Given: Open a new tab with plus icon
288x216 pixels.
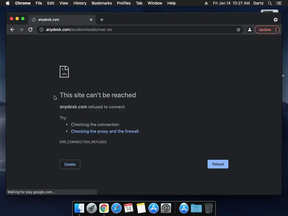Looking at the screenshot, I should click(x=102, y=20).
